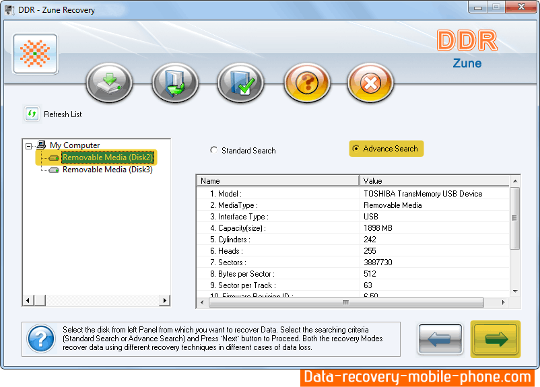Click the details table horizontal scrollbar thumb
Image resolution: width=540 pixels, height=387 pixels.
pos(346,302)
